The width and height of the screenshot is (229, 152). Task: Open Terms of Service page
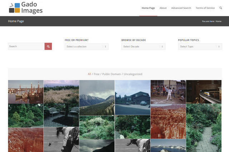tap(205, 8)
